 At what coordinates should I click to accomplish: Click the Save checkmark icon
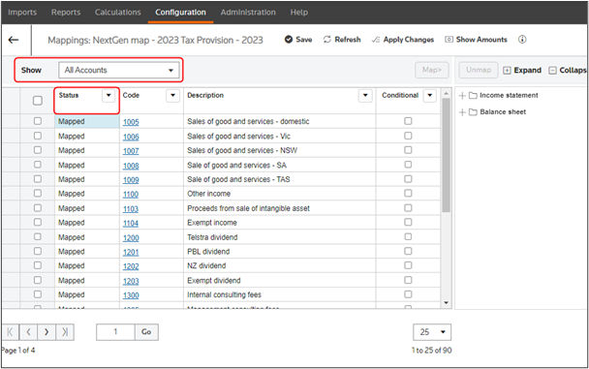point(289,40)
